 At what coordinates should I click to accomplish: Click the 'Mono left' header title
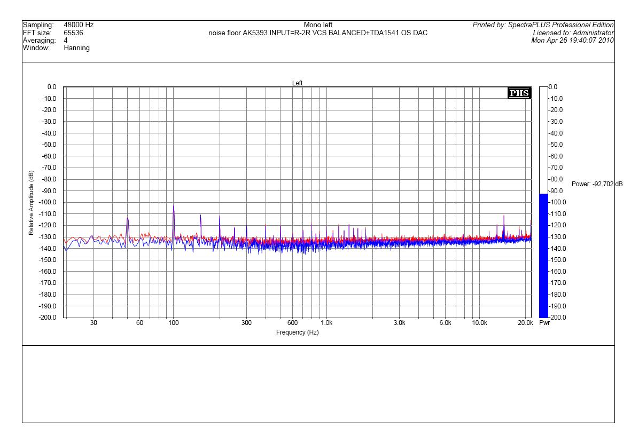tap(318, 25)
